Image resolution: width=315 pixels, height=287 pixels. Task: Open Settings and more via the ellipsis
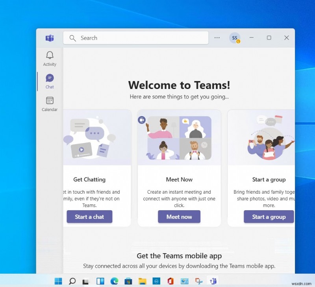[217, 38]
